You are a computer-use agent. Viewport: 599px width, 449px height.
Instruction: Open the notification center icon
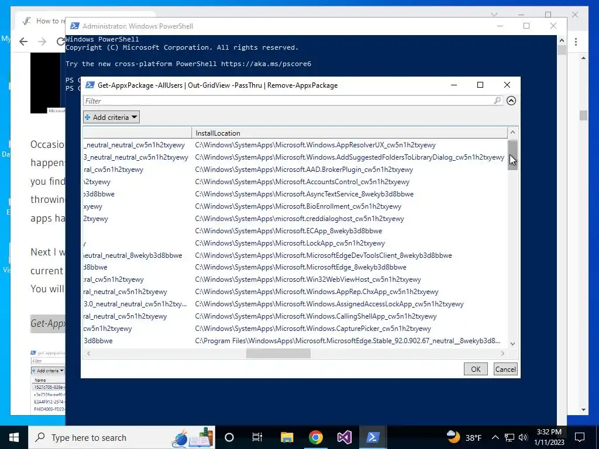580,437
